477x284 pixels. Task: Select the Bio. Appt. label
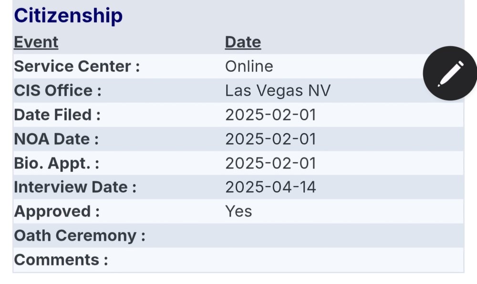coord(57,163)
